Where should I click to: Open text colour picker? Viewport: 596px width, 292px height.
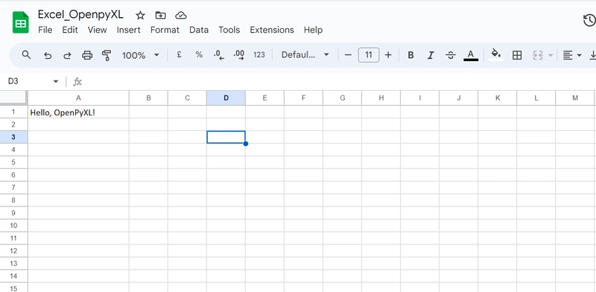coord(471,56)
